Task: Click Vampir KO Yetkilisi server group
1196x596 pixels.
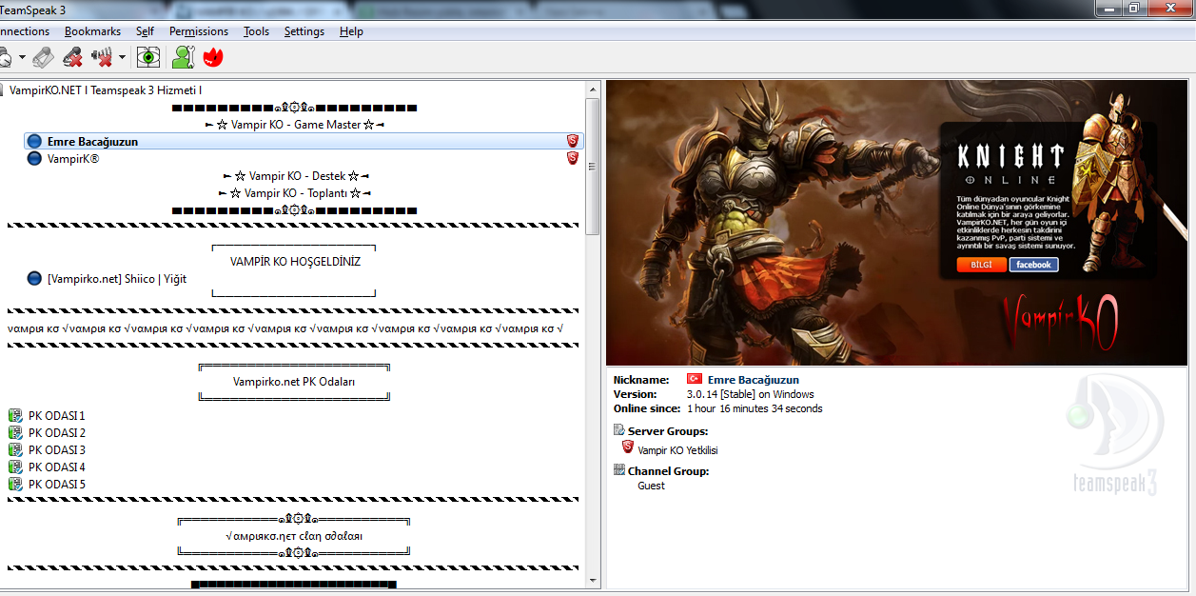Action: click(677, 450)
